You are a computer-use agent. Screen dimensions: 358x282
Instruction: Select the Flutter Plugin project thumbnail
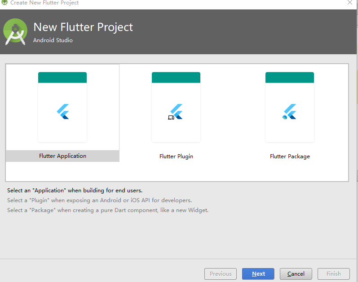coord(176,107)
